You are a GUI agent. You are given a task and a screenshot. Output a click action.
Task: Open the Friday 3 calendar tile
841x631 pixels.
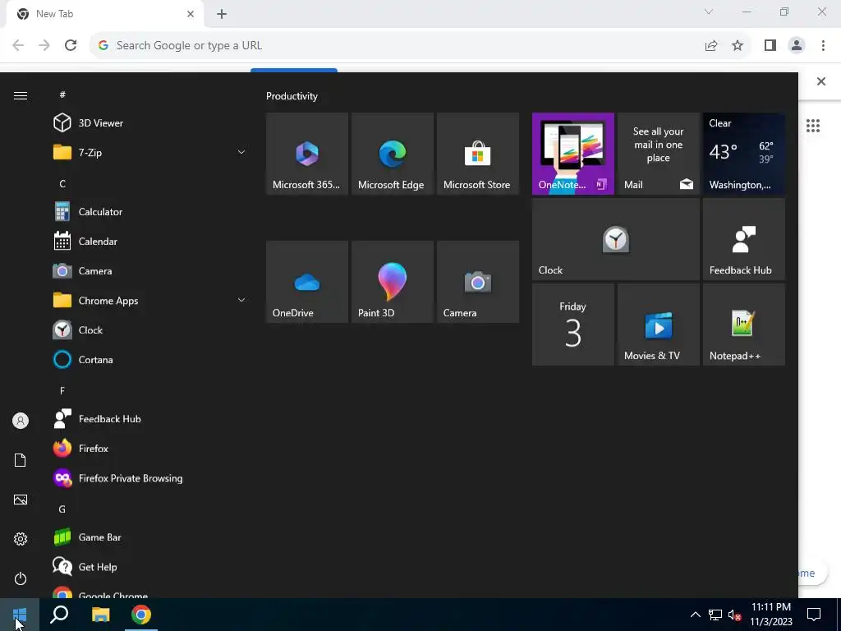[572, 325]
